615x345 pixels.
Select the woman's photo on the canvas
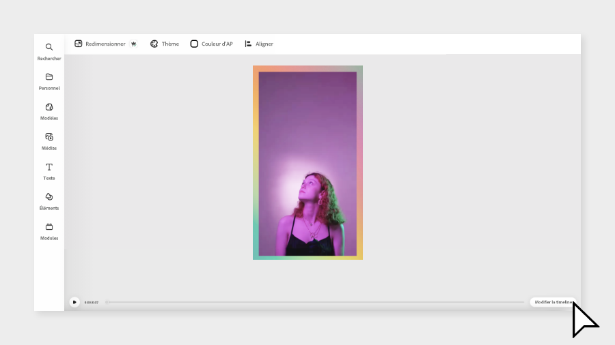pos(307,164)
